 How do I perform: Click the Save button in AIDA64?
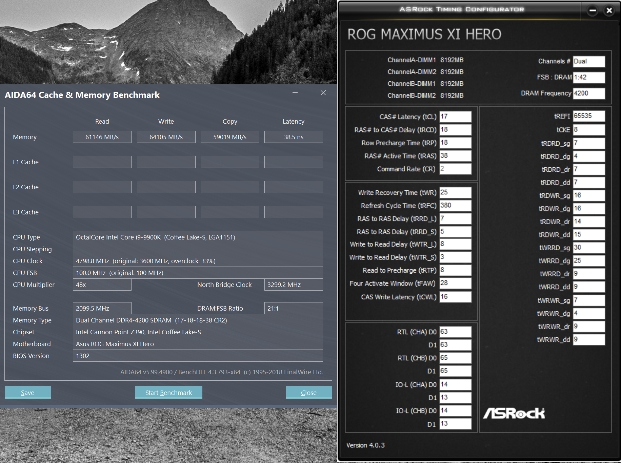[x=28, y=392]
